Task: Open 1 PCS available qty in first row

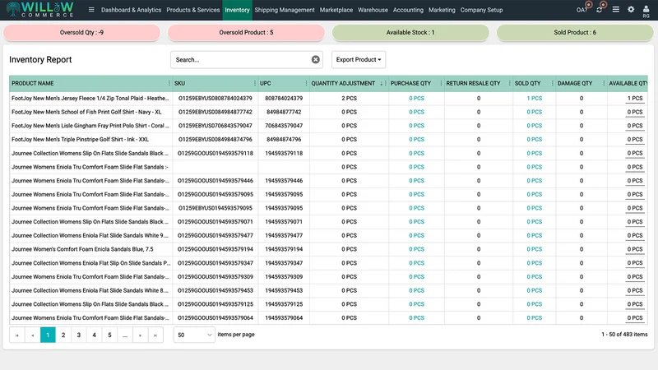Action: pyautogui.click(x=635, y=98)
